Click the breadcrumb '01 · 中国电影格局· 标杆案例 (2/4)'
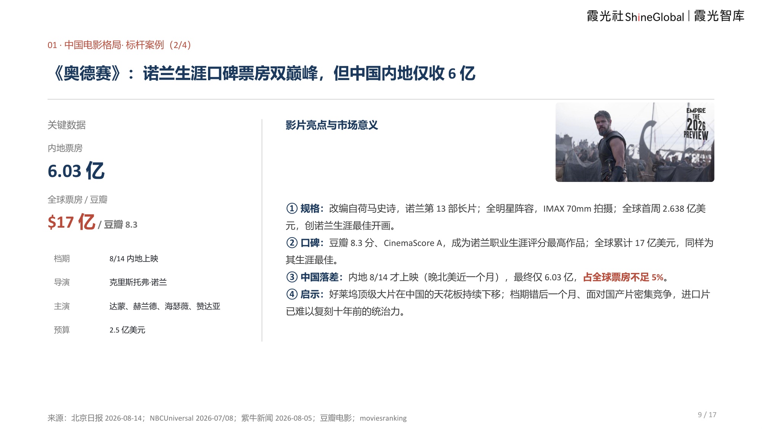 119,45
